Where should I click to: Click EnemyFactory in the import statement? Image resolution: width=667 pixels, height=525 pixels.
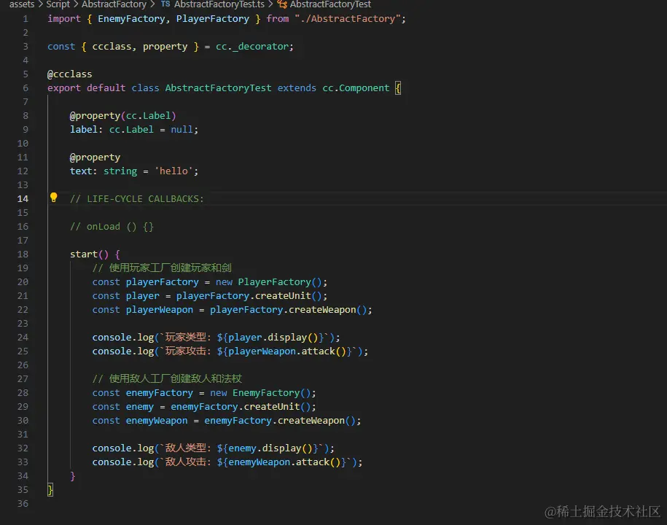[x=131, y=19]
